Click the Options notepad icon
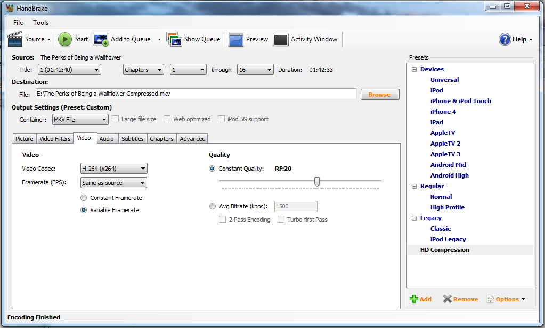545x328 pixels. tap(491, 299)
